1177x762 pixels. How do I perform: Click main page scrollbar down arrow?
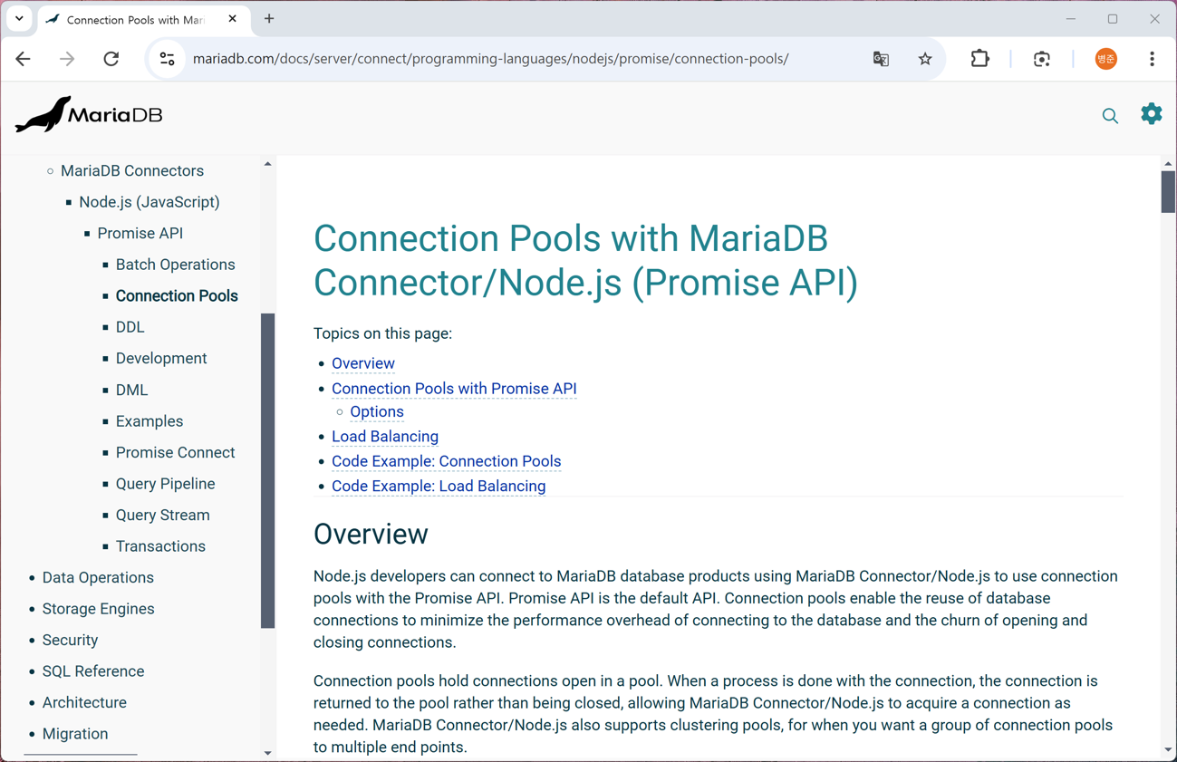pos(1168,750)
